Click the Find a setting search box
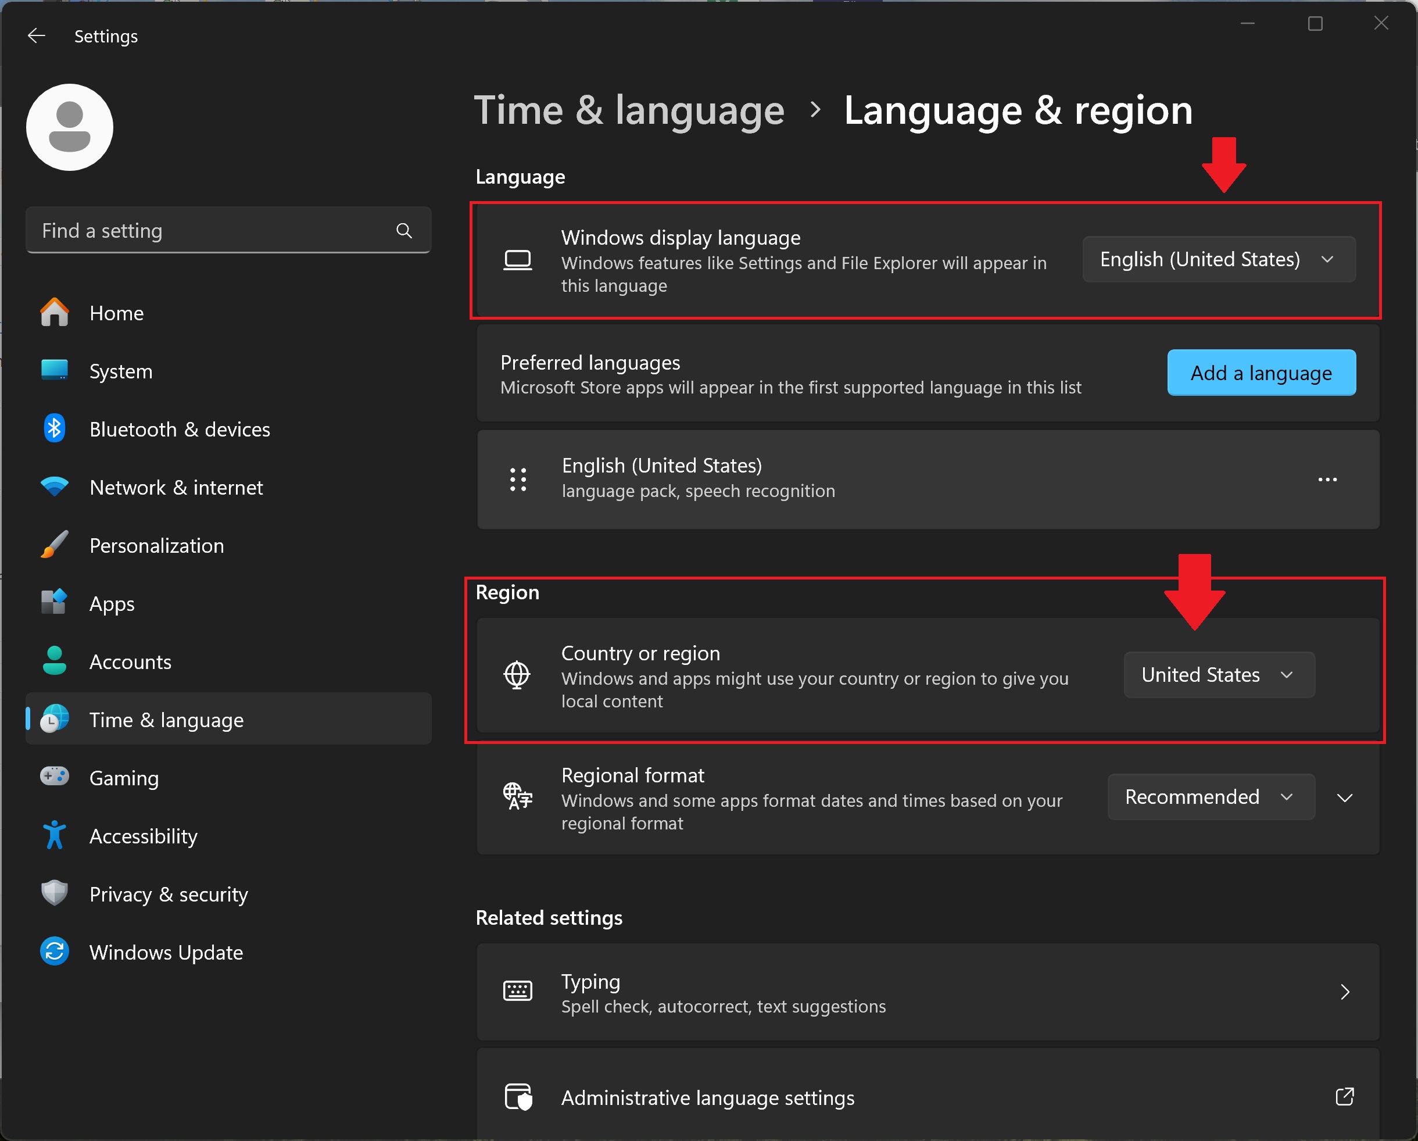 pos(228,230)
